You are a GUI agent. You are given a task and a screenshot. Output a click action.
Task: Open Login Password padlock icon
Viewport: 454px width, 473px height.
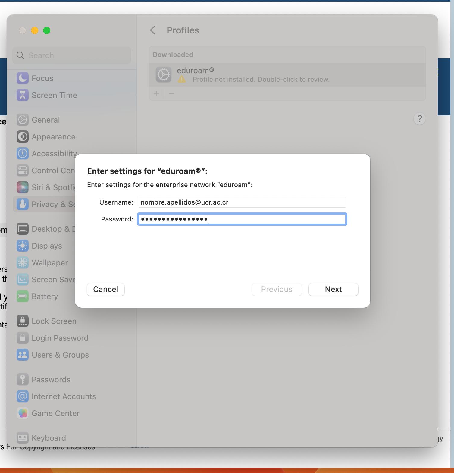[23, 338]
